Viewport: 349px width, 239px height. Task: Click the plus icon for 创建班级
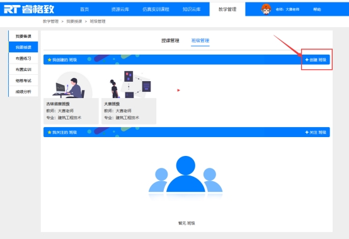(307, 60)
